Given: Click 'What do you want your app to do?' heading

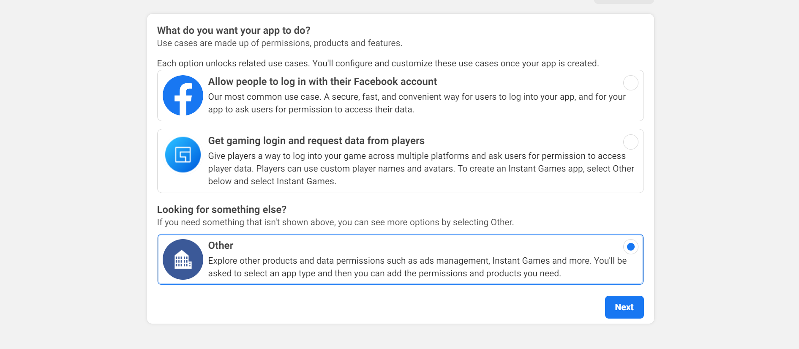Looking at the screenshot, I should click(234, 30).
